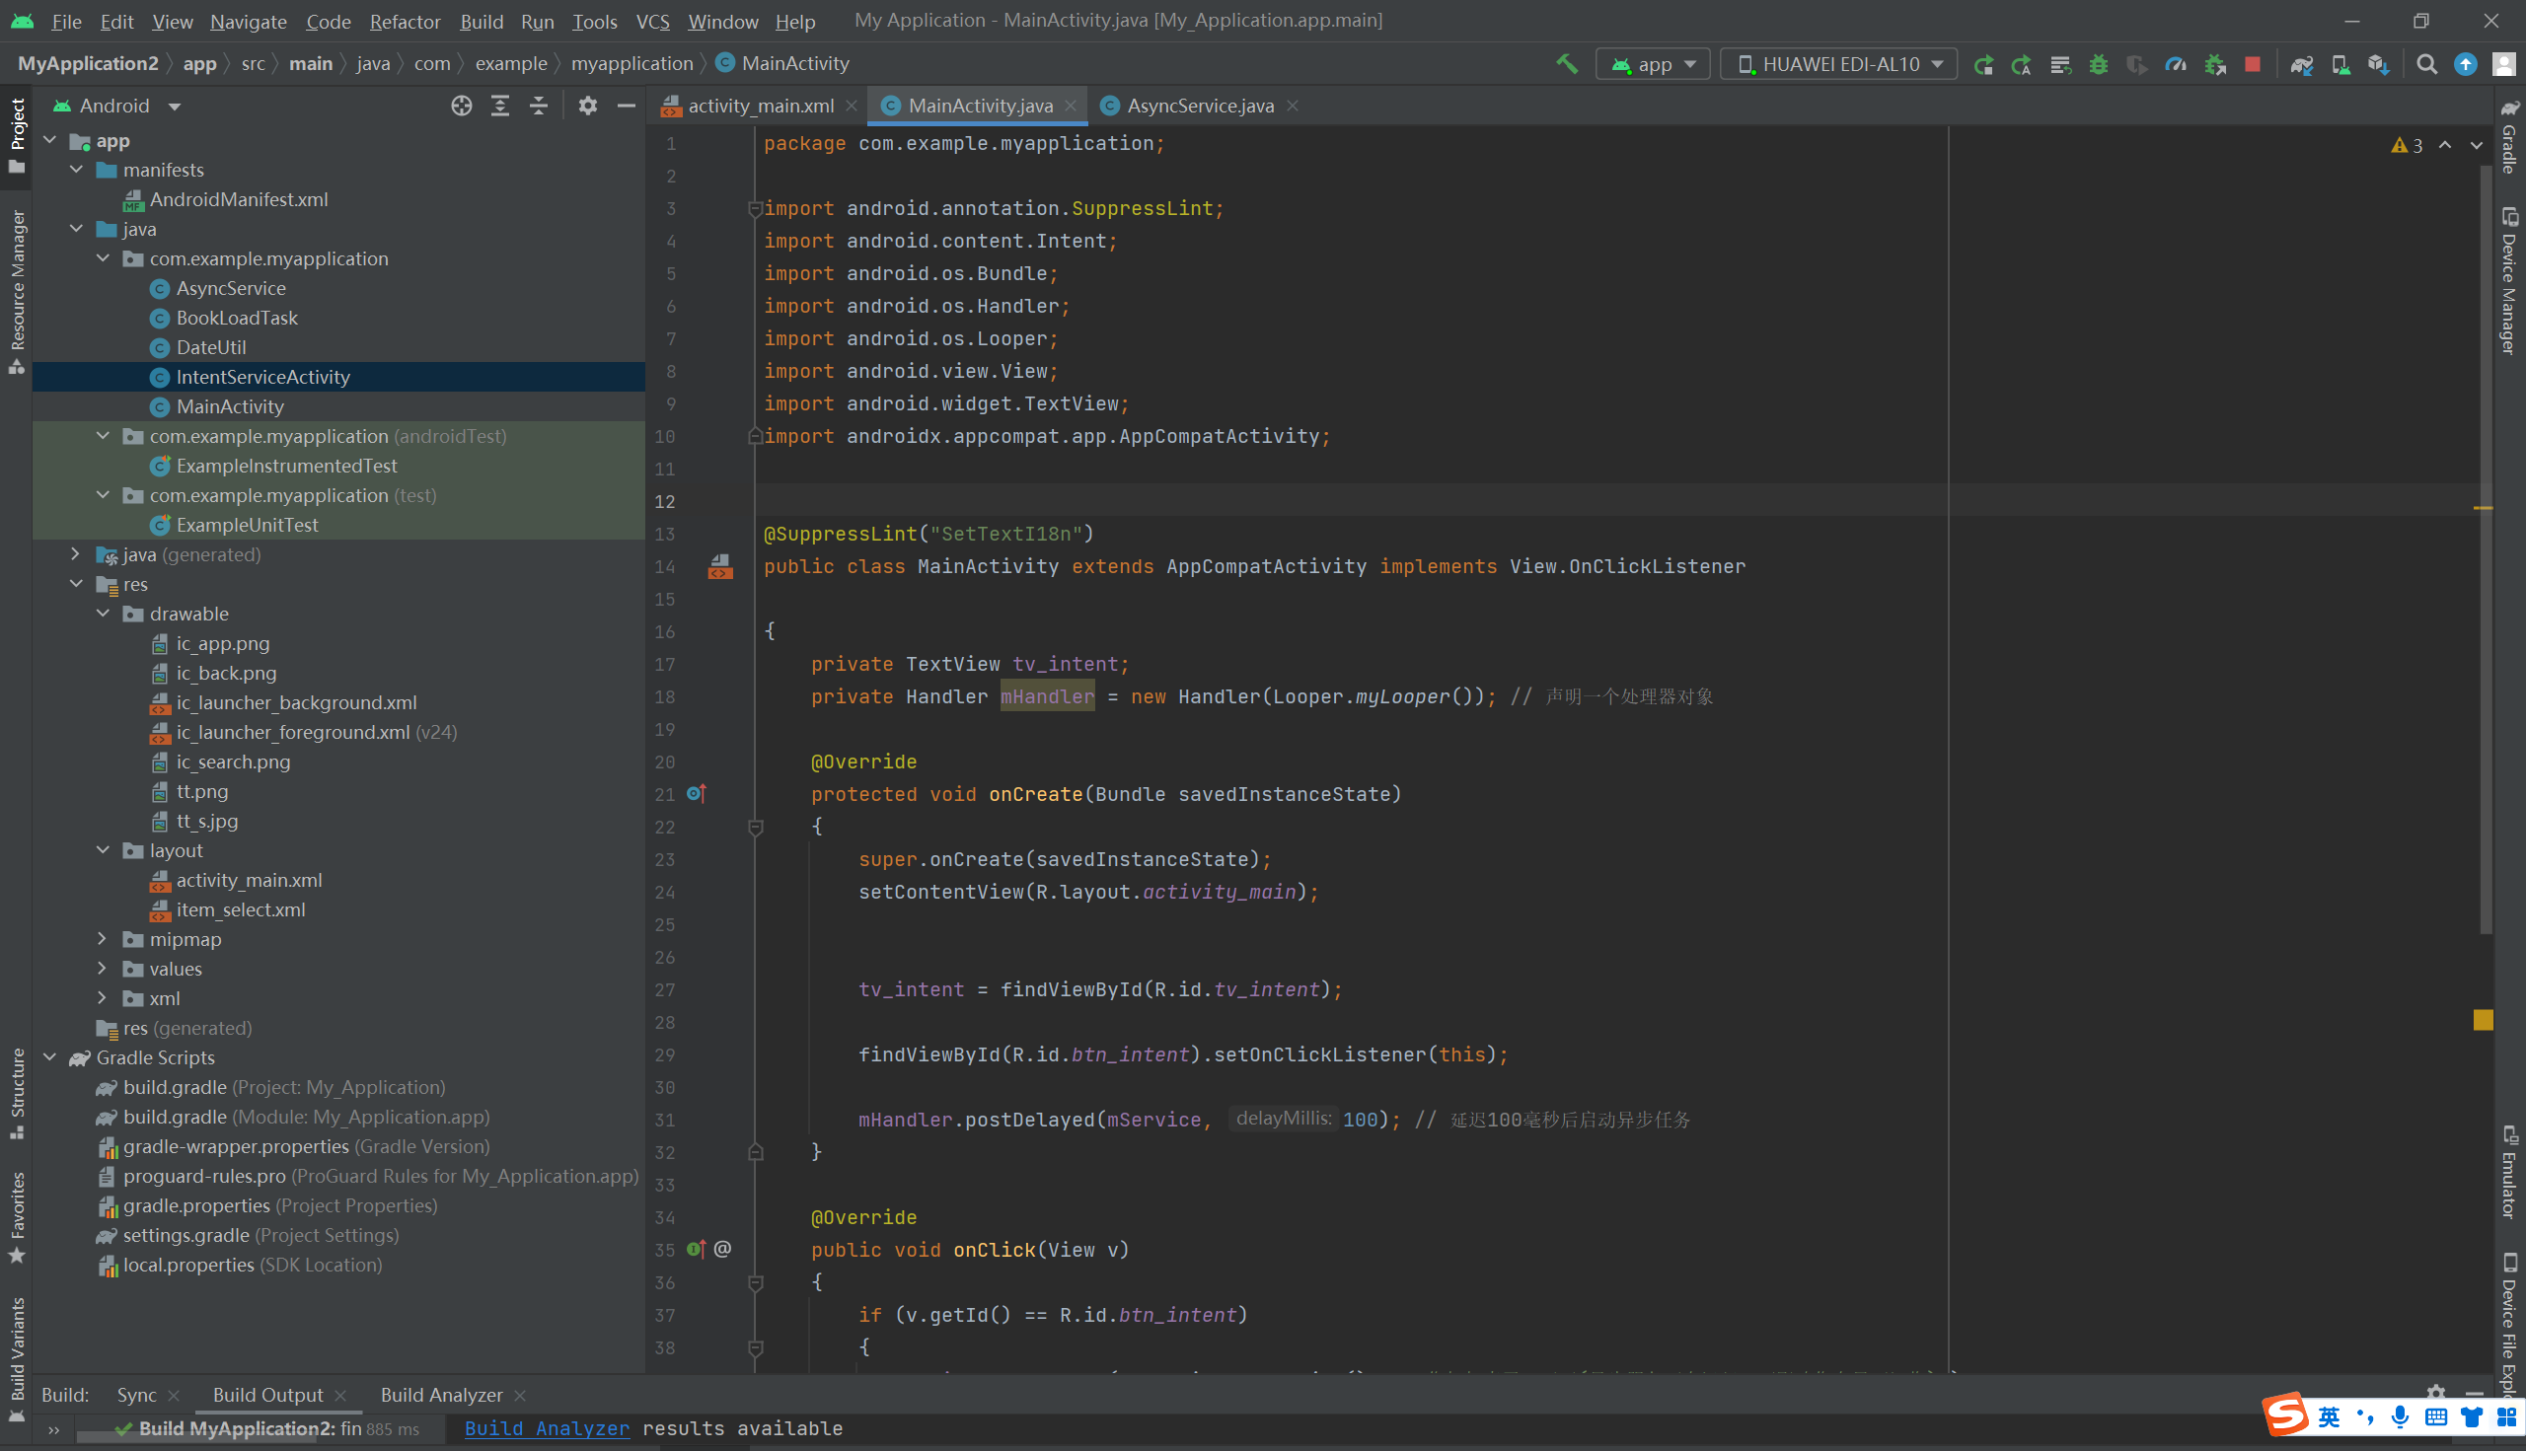2526x1451 pixels.
Task: Click the Make Project hammer icon
Action: 1566,64
